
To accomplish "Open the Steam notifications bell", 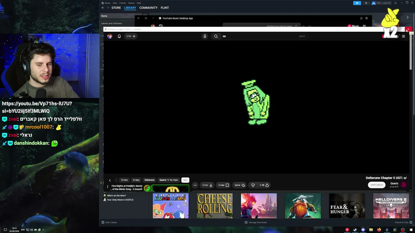I will pos(366,3).
